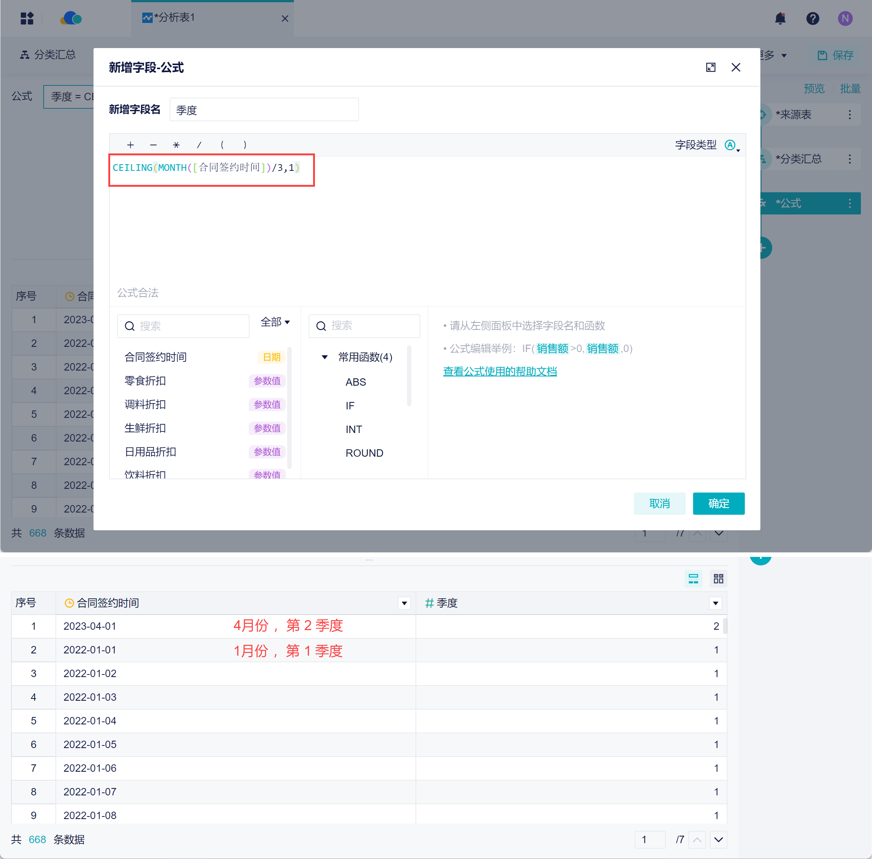
Task: Click the apps grid icon in the top-left
Action: click(27, 18)
